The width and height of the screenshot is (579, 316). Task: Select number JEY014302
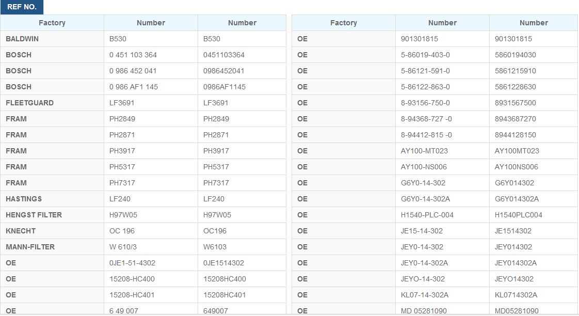(x=513, y=247)
